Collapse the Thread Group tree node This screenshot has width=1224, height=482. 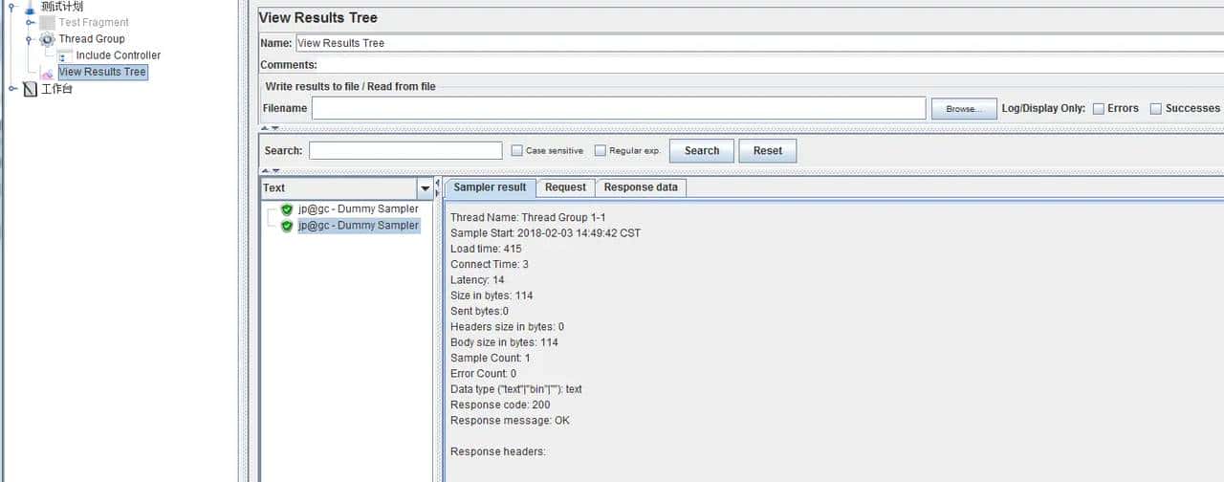pyautogui.click(x=30, y=39)
